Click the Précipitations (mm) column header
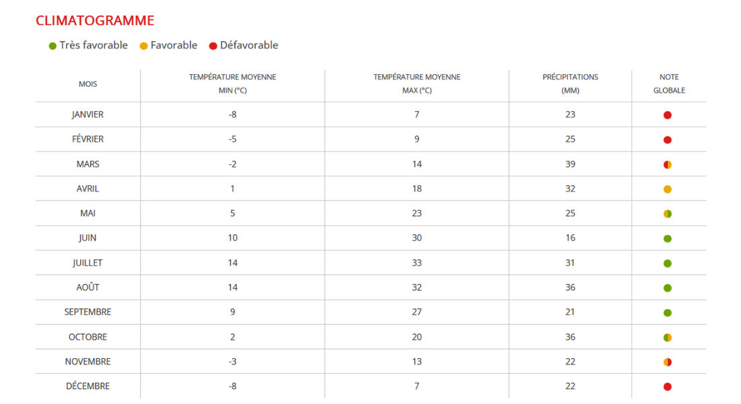Screen dimensions: 741x404 pos(570,83)
